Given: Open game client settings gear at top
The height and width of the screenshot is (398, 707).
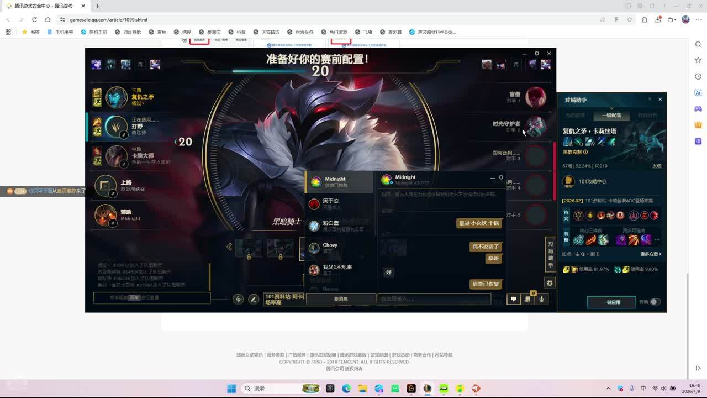Looking at the screenshot, I should coord(536,54).
